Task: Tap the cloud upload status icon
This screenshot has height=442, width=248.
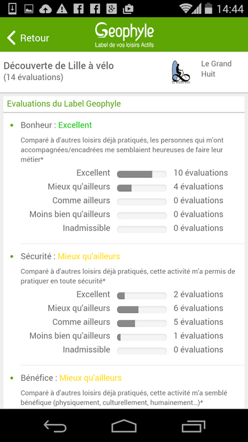Action: (45, 9)
